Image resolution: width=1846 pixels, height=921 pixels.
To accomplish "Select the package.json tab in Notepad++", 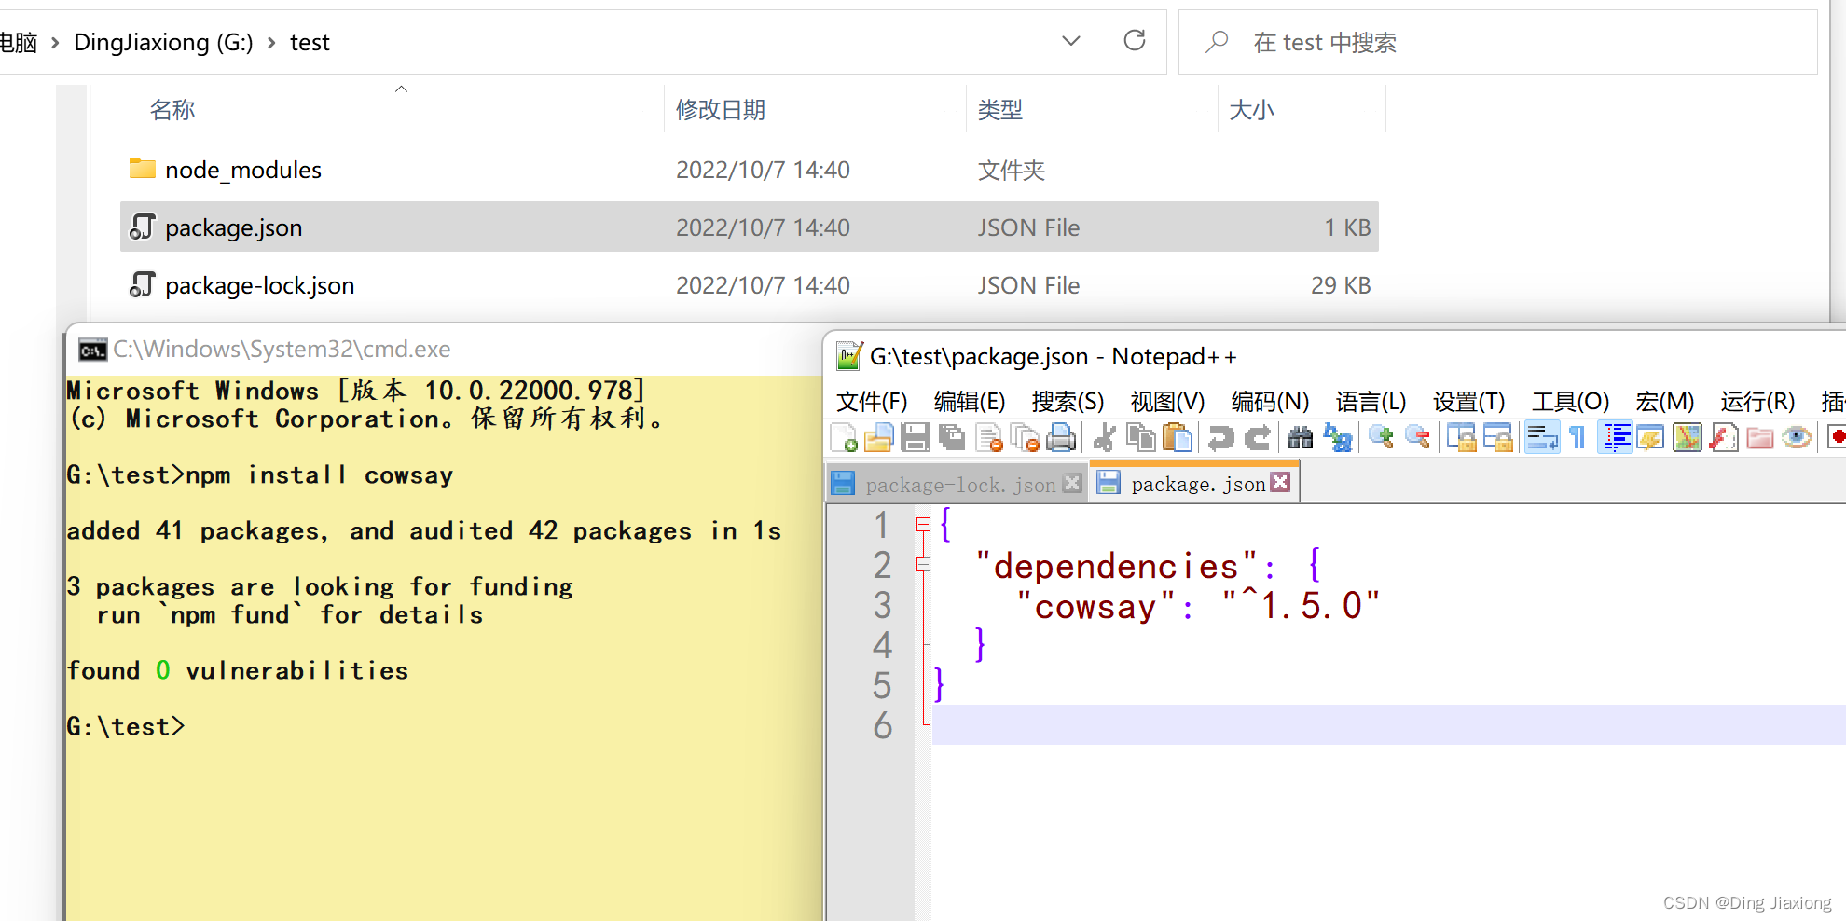I will tap(1196, 484).
